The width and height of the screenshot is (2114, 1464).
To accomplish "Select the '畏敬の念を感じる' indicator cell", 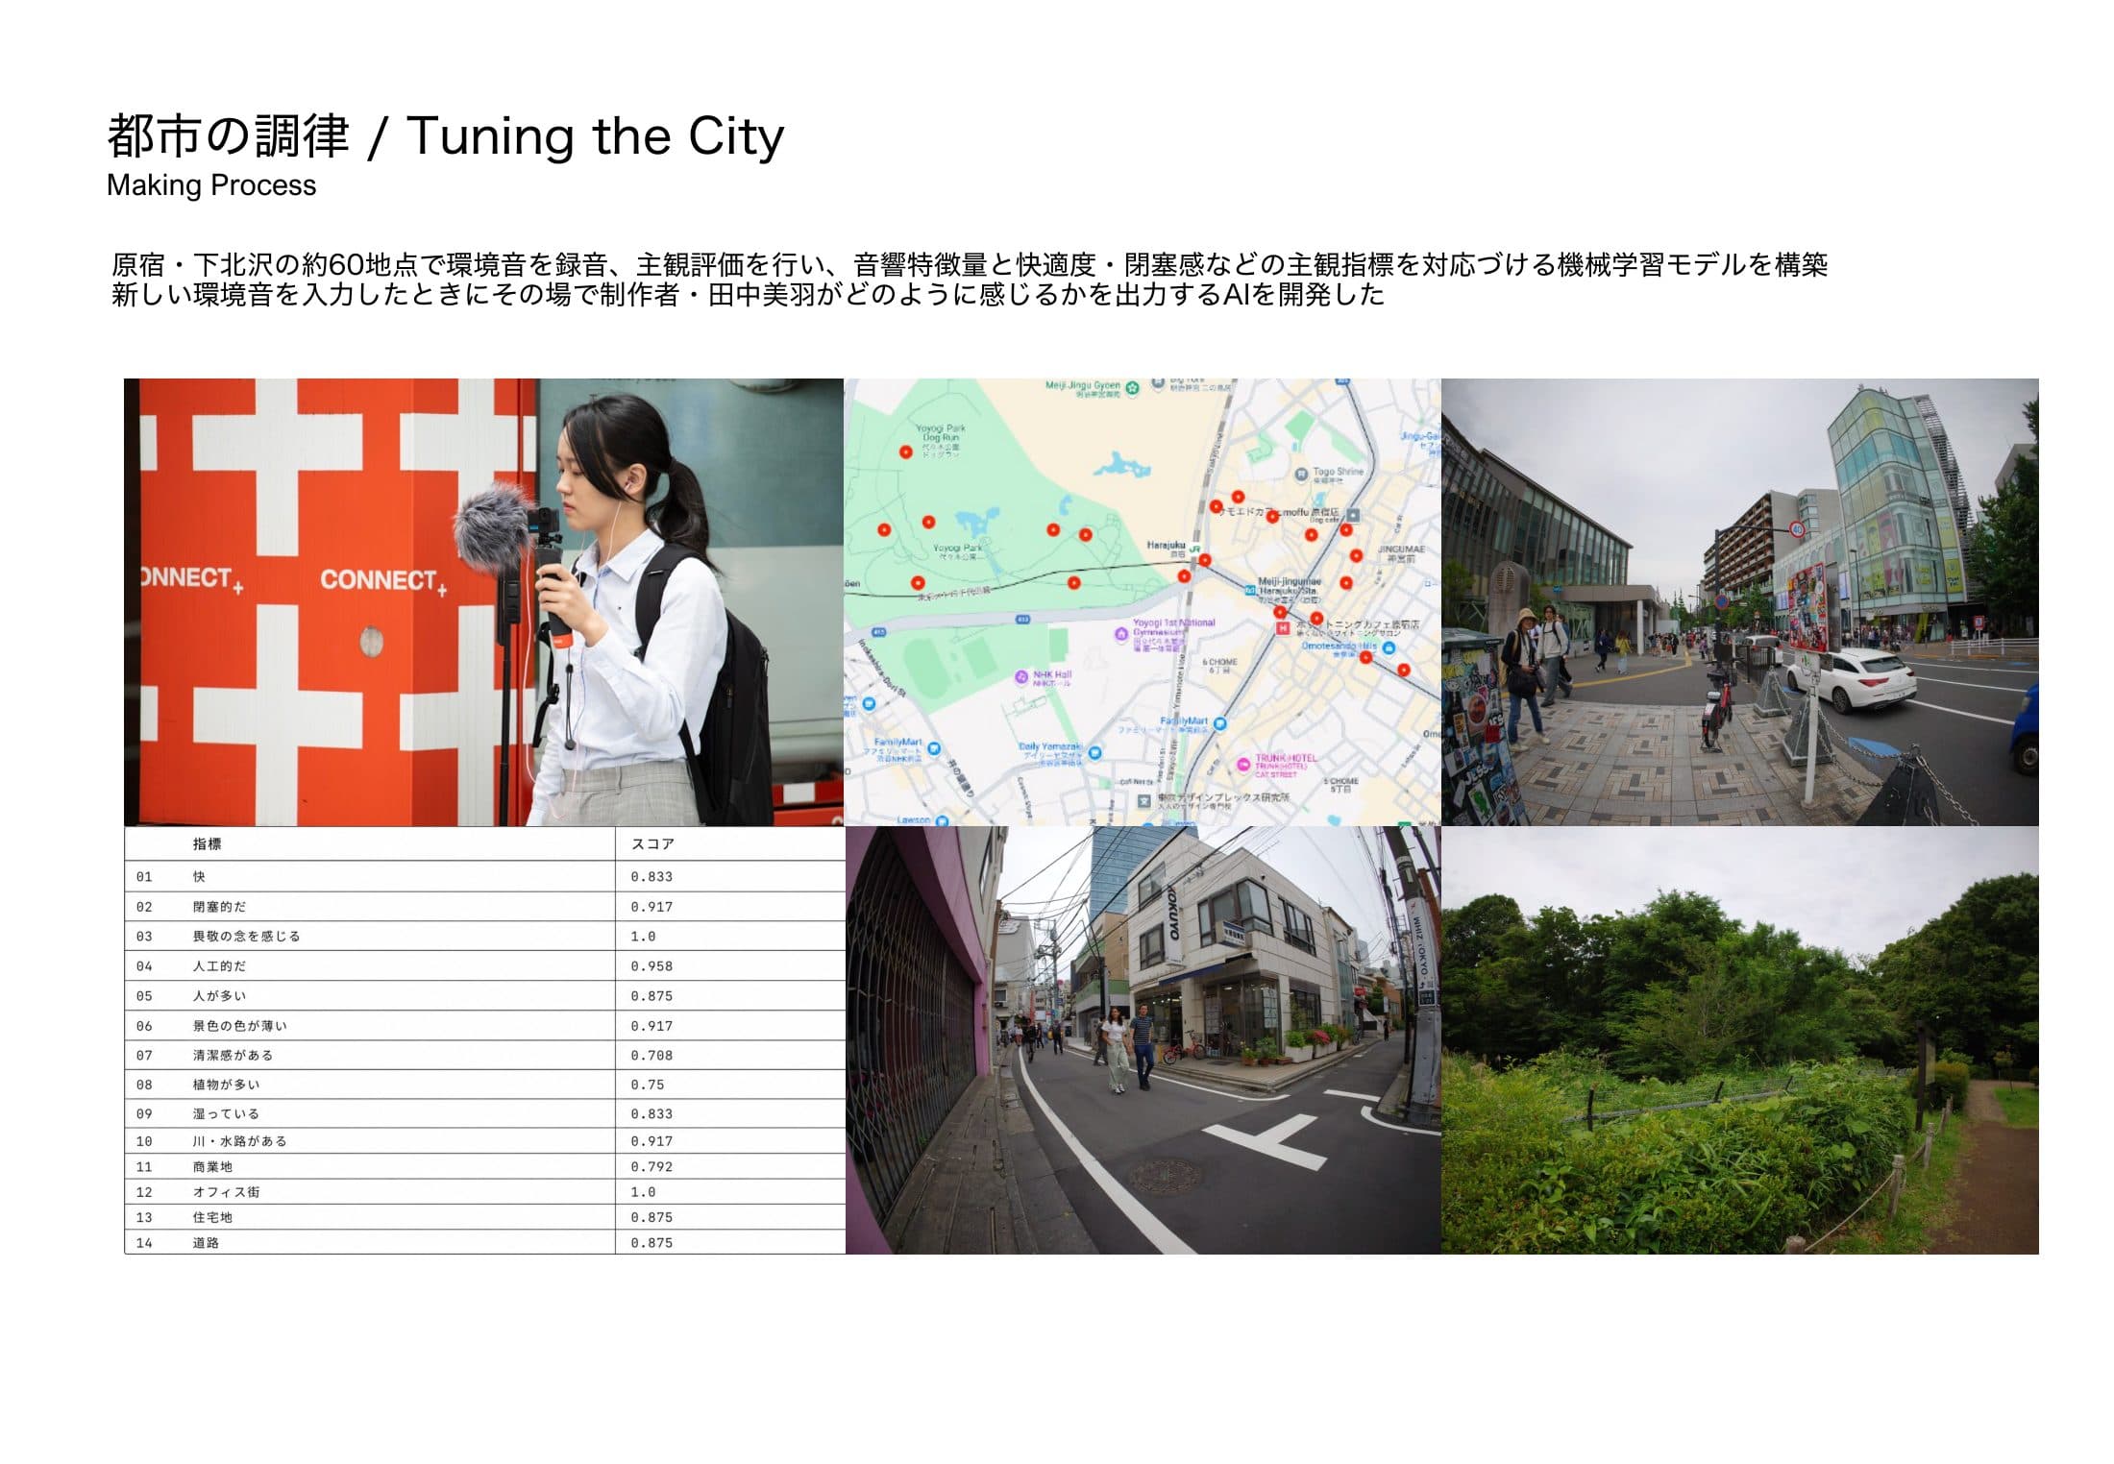I will click(247, 937).
